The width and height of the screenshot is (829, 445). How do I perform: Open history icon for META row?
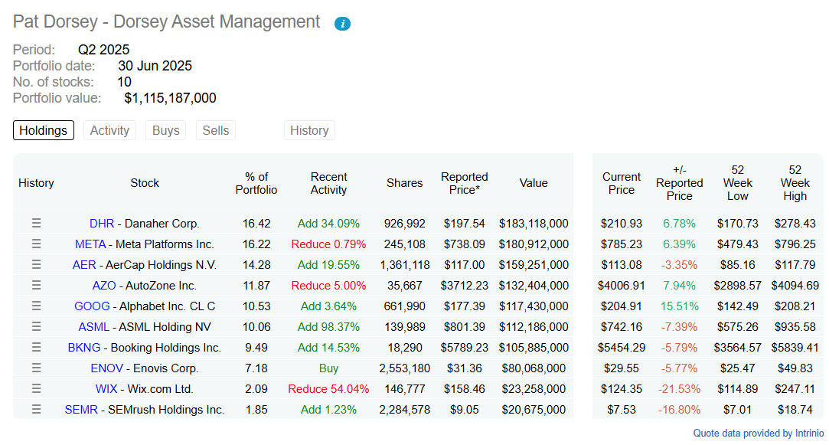36,244
